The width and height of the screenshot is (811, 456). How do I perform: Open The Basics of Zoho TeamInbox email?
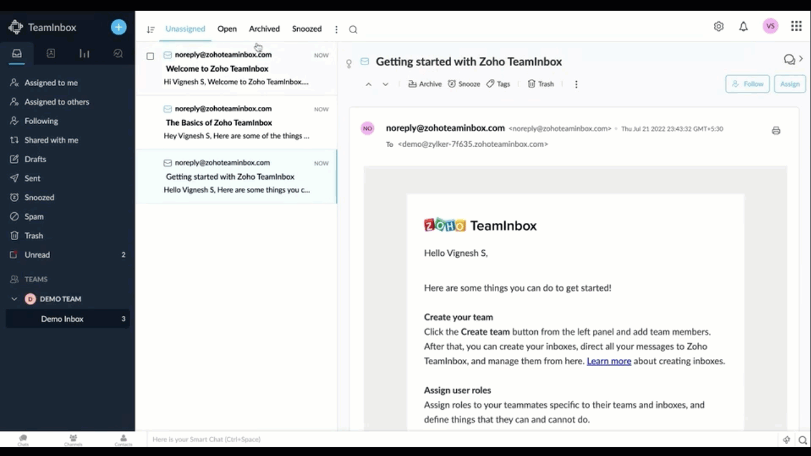[x=236, y=122]
